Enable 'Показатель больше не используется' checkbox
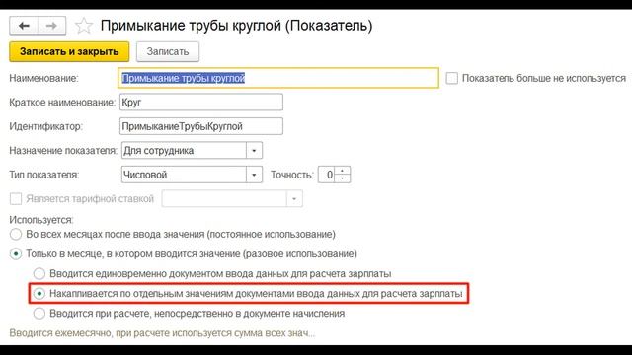Viewport: 632px width, 355px height. [x=452, y=78]
